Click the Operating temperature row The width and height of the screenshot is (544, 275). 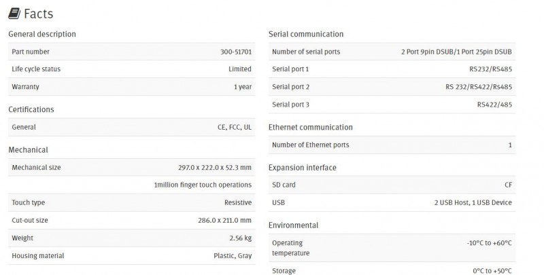[392, 248]
